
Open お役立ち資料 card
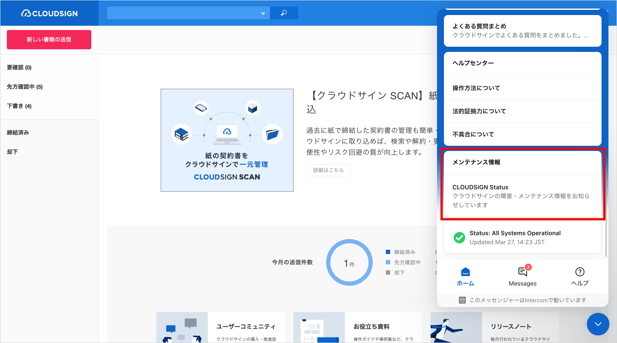point(358,328)
